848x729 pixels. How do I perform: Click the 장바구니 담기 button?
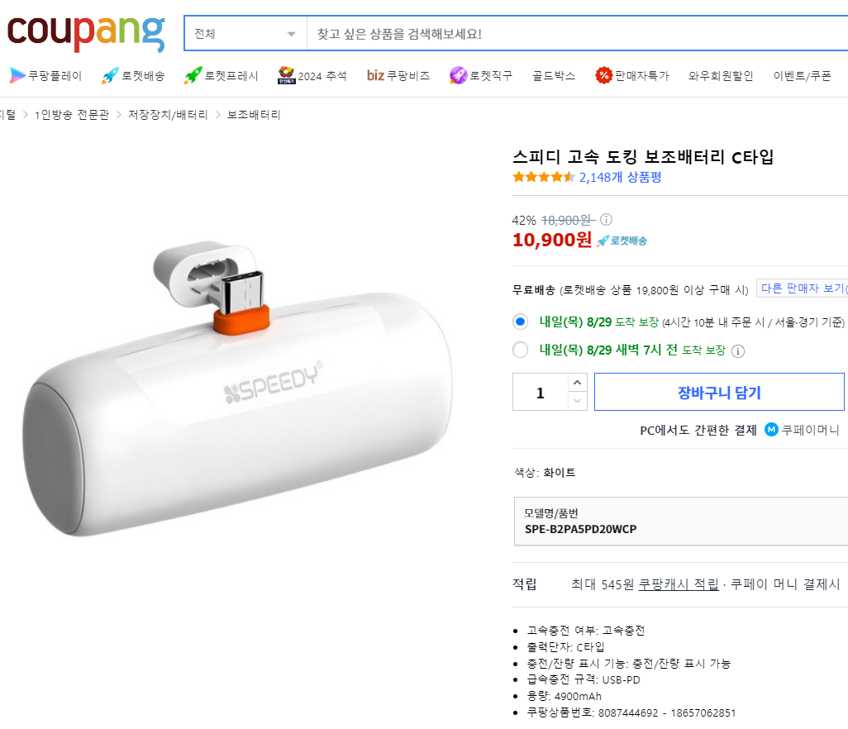tap(718, 391)
